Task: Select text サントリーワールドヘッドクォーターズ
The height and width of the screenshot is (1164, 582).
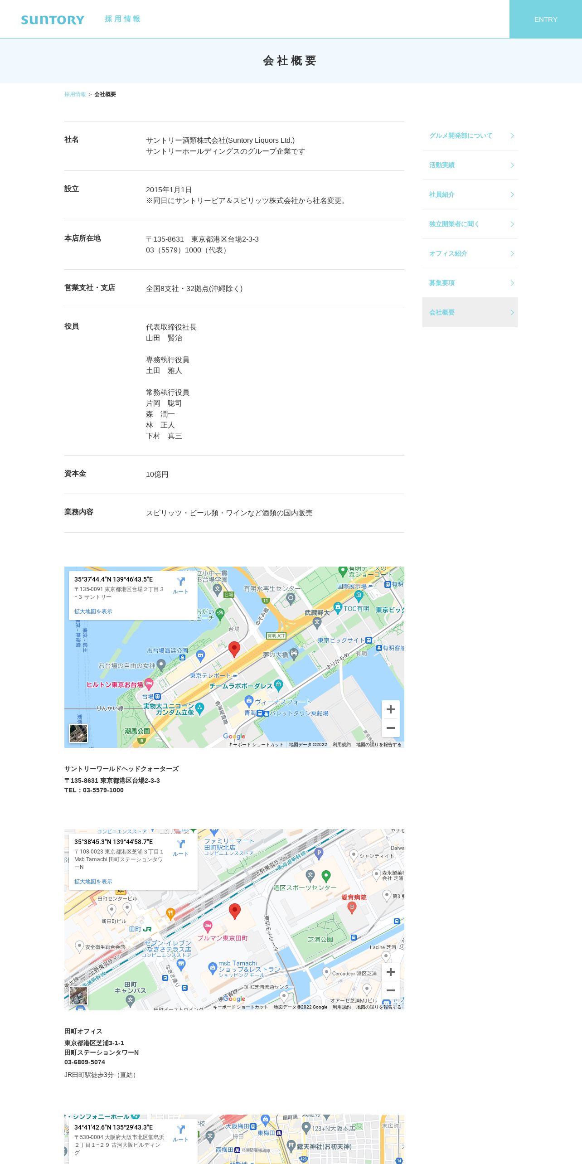Action: [121, 769]
